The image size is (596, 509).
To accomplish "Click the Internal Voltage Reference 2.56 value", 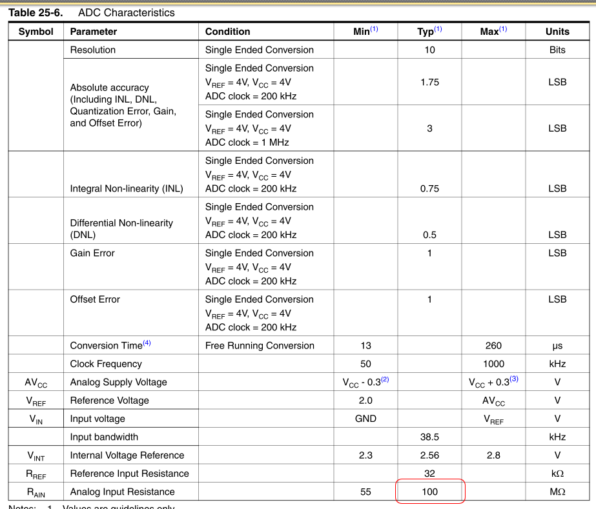I will click(x=429, y=455).
